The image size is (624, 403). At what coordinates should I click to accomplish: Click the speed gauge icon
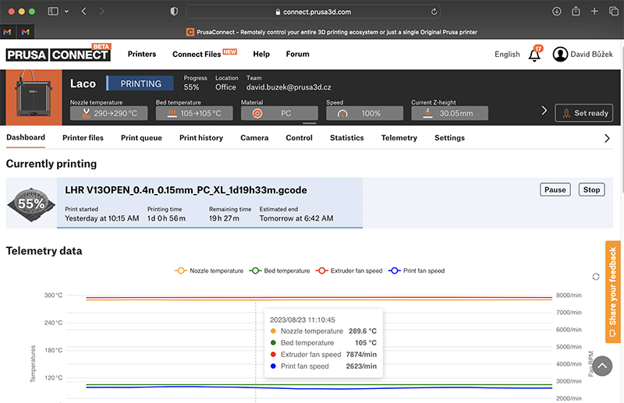pos(342,114)
